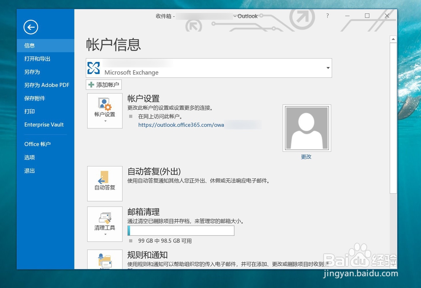The height and width of the screenshot is (288, 421).
Task: Expand the small arrow under 清理工具 button
Action: pos(105,235)
